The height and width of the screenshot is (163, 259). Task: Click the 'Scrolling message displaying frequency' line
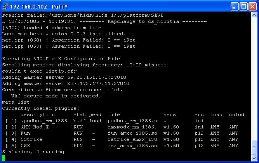(84, 65)
